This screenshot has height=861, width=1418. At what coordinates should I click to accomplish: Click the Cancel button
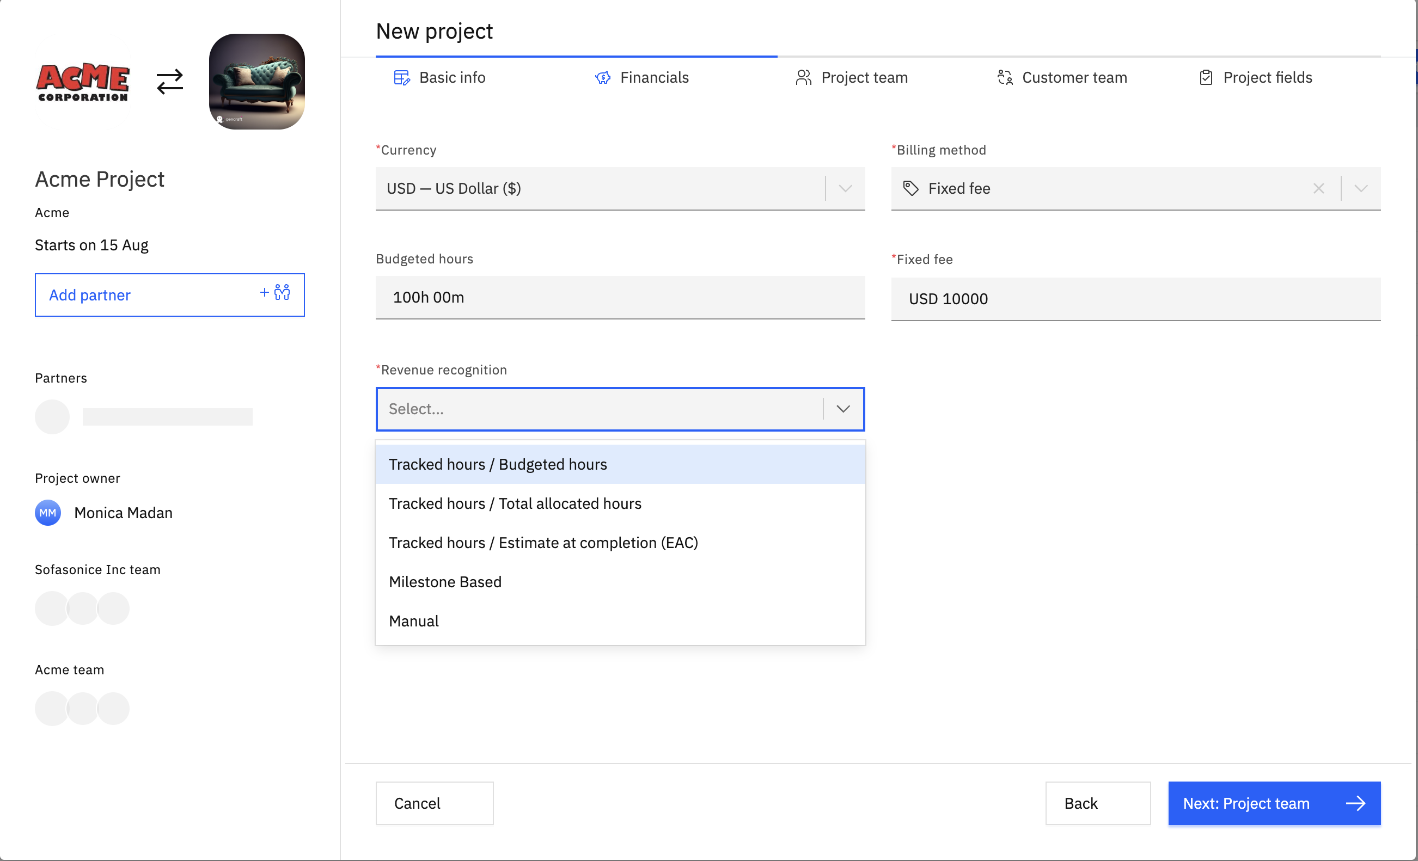[435, 803]
